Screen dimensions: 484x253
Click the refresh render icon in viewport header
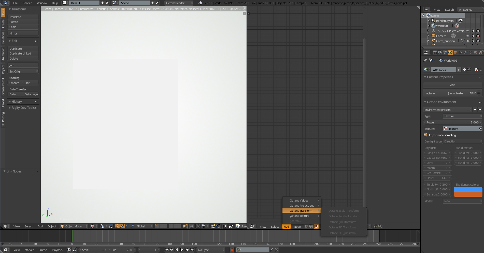tap(231, 226)
